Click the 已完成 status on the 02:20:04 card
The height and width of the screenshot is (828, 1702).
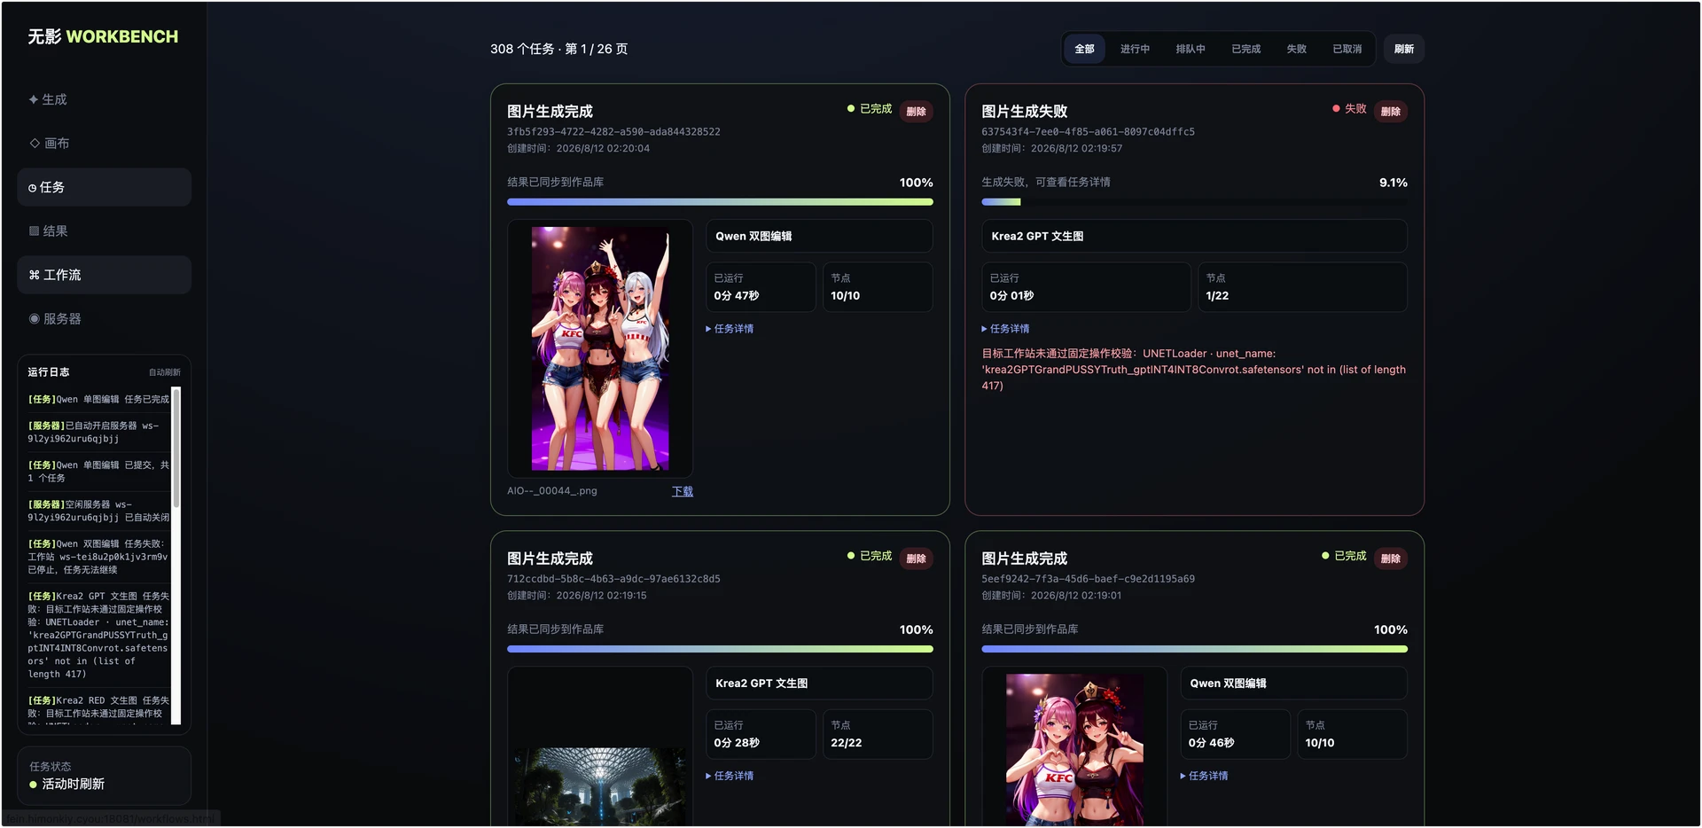click(x=870, y=109)
